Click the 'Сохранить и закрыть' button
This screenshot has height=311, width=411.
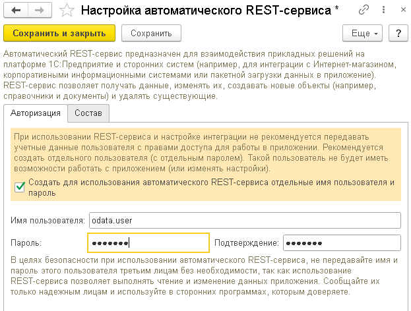(x=59, y=33)
